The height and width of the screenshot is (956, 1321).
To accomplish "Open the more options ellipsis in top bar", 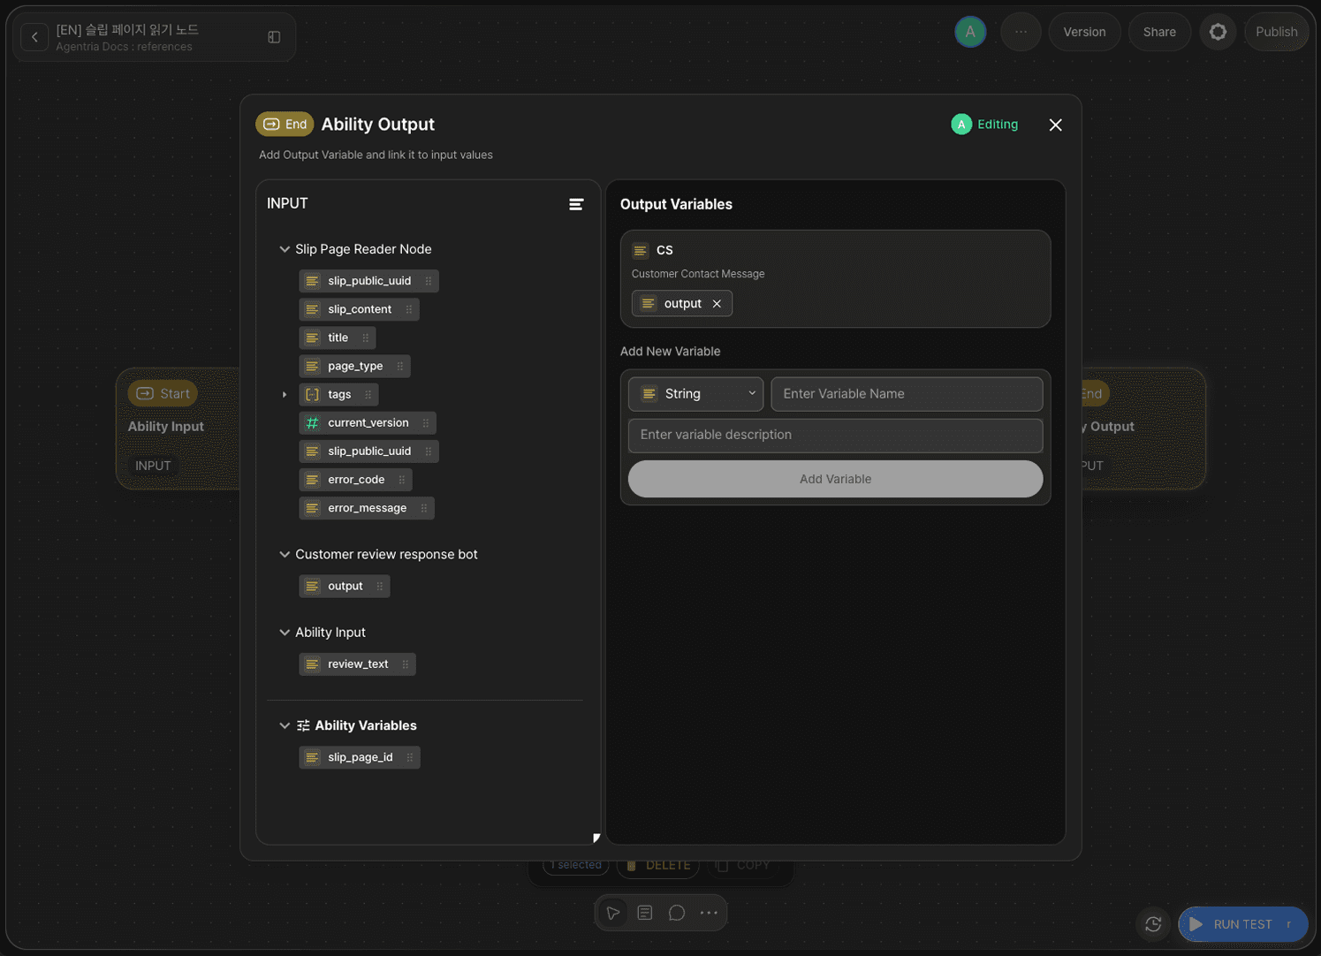I will coord(1021,32).
